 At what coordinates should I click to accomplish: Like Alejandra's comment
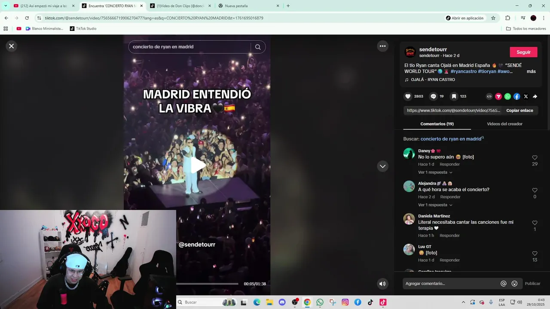click(535, 191)
